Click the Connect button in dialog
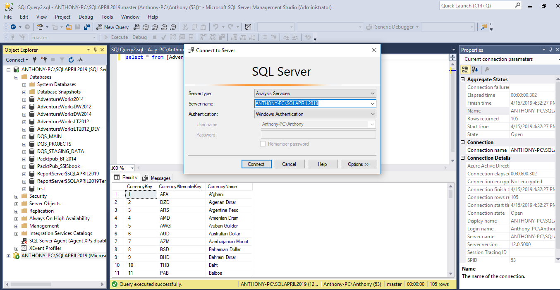This screenshot has width=560, height=290. point(256,164)
